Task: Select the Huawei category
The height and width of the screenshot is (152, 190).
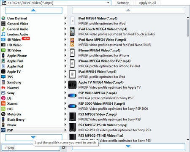Action: (34, 87)
